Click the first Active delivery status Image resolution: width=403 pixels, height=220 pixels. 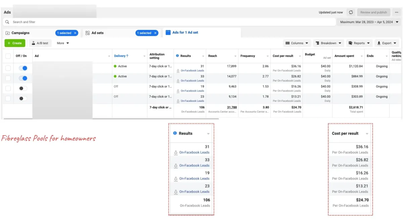point(120,66)
